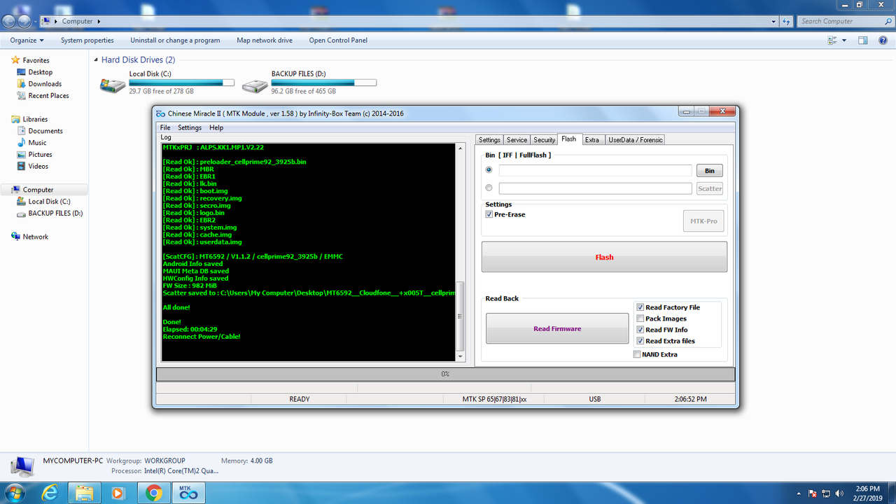Open the Explorer help icon
The image size is (896, 504).
coord(883,41)
